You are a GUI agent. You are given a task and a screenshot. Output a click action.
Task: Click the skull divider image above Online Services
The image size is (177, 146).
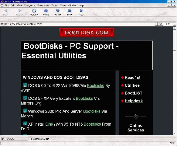136,116
